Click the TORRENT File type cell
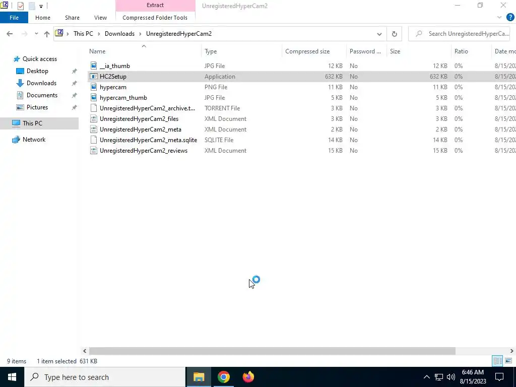 pos(222,108)
